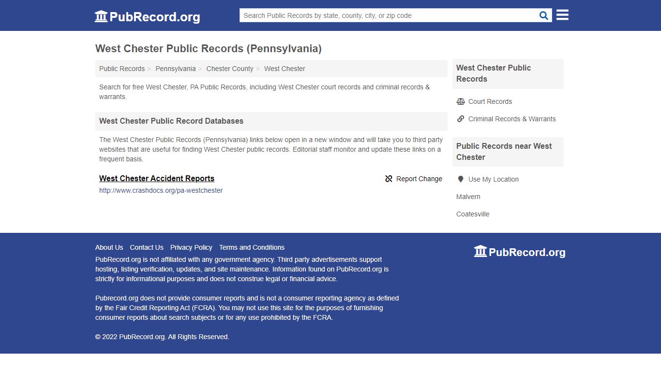Open West Chester Accident Reports link

click(x=157, y=178)
